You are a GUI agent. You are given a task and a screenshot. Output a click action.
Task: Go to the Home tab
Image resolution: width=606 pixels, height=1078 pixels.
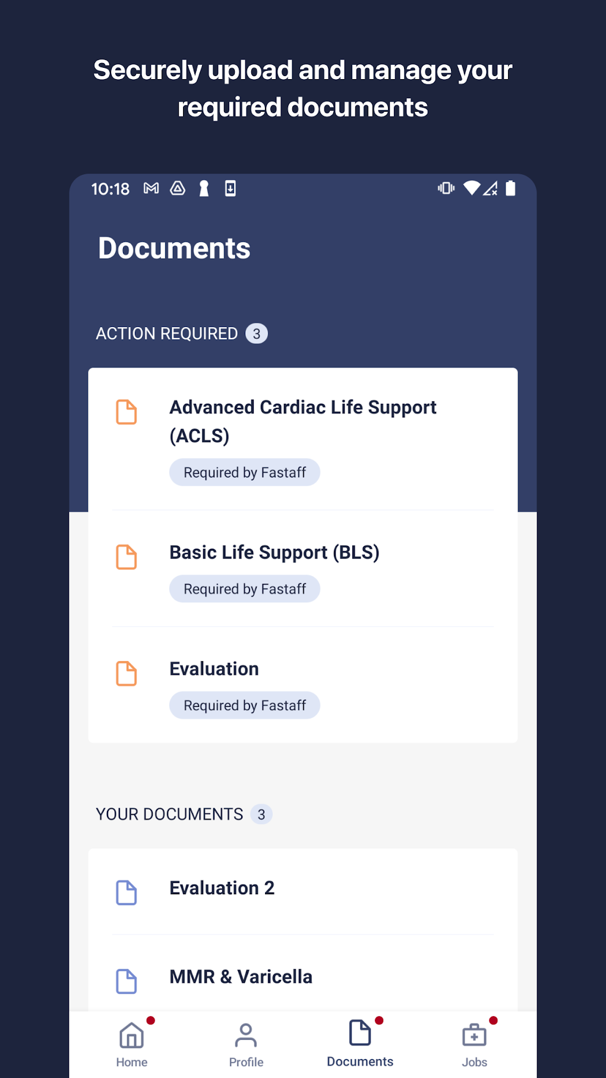(132, 1044)
